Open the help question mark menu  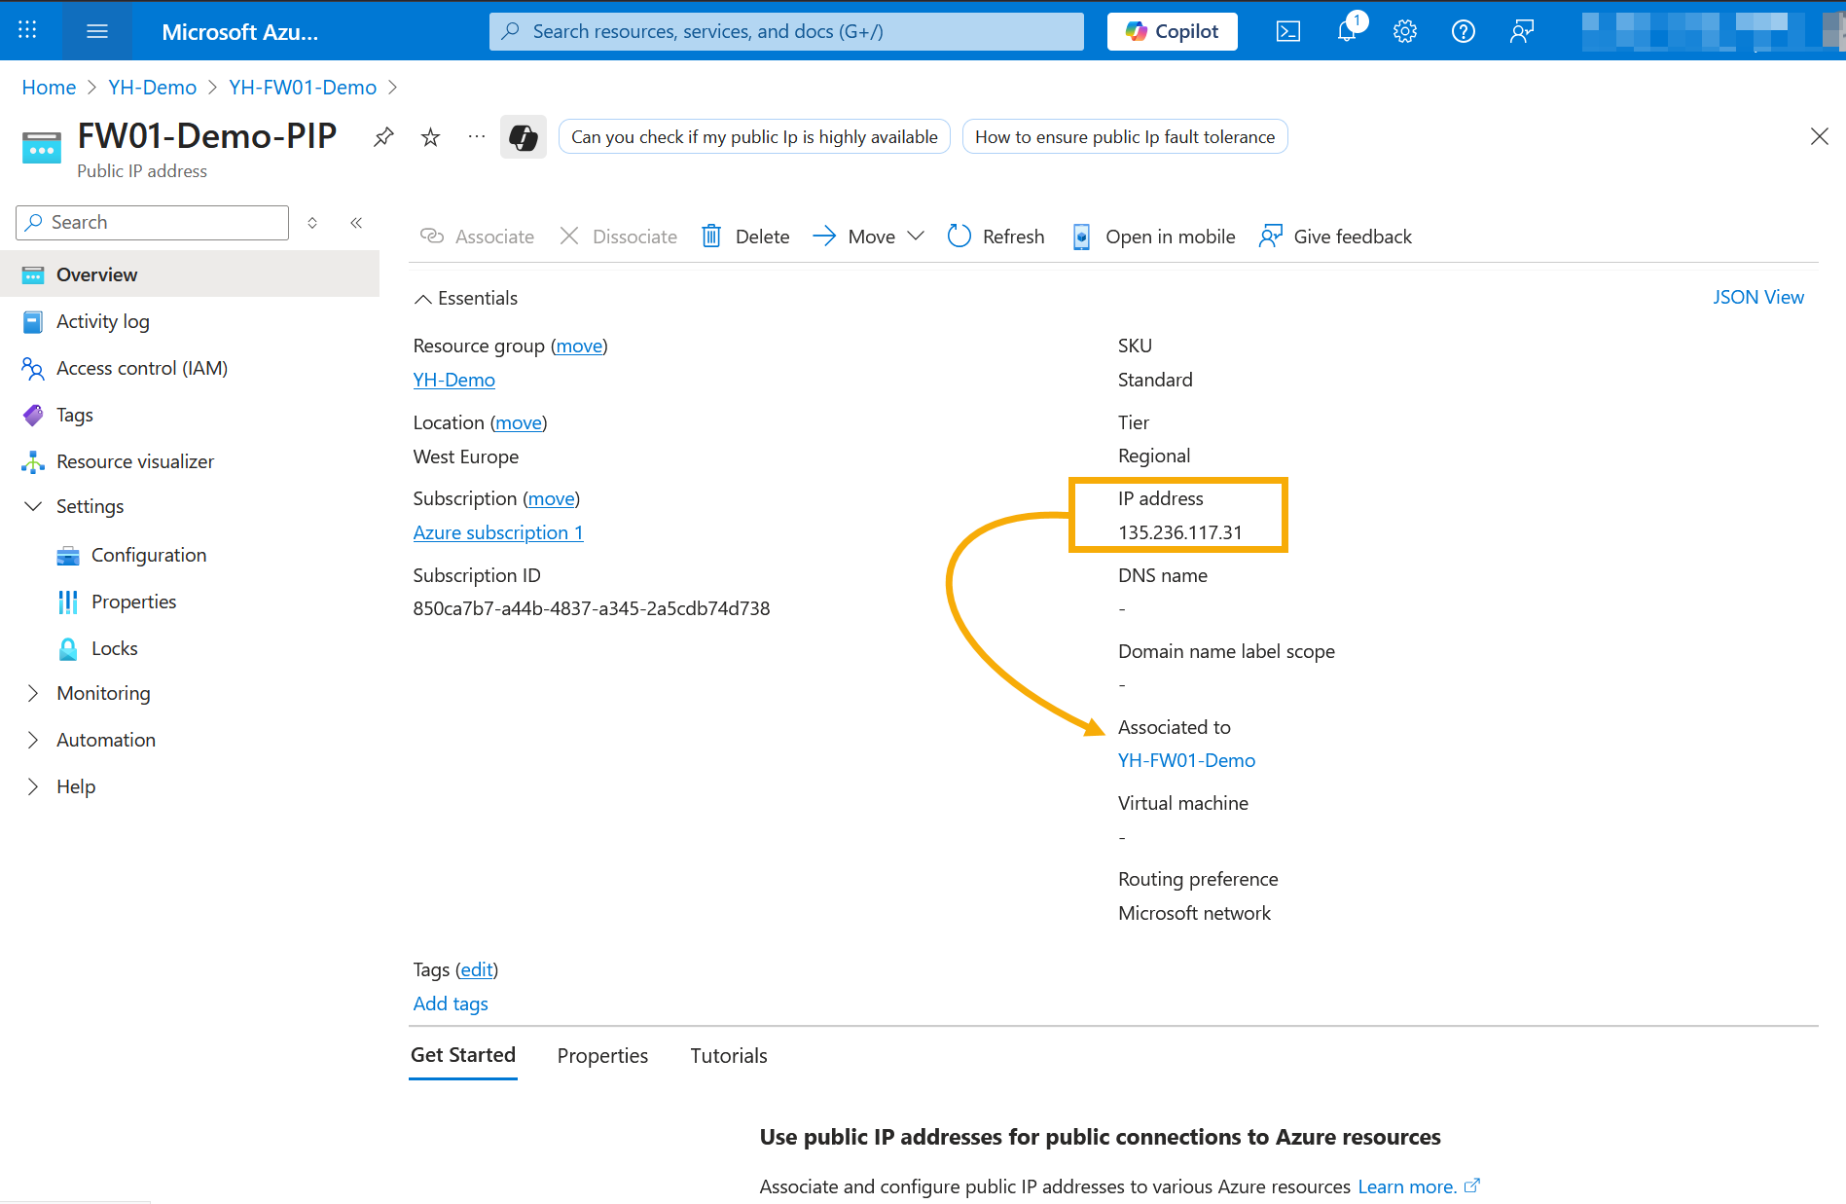pos(1463,31)
